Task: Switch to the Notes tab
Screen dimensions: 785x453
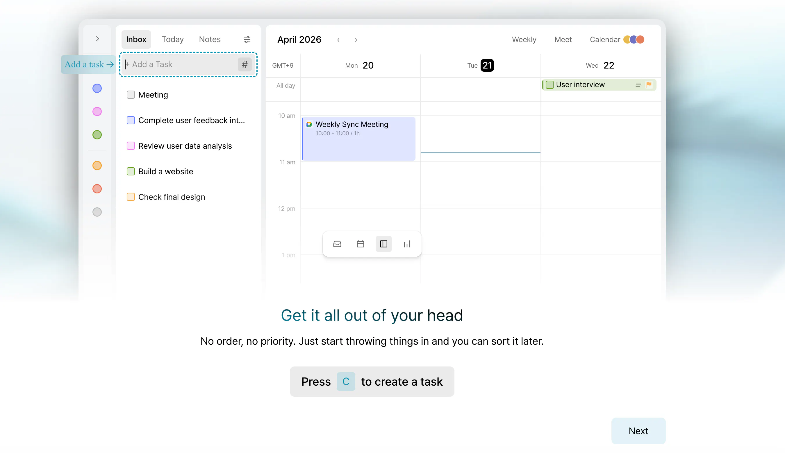Action: pyautogui.click(x=210, y=39)
